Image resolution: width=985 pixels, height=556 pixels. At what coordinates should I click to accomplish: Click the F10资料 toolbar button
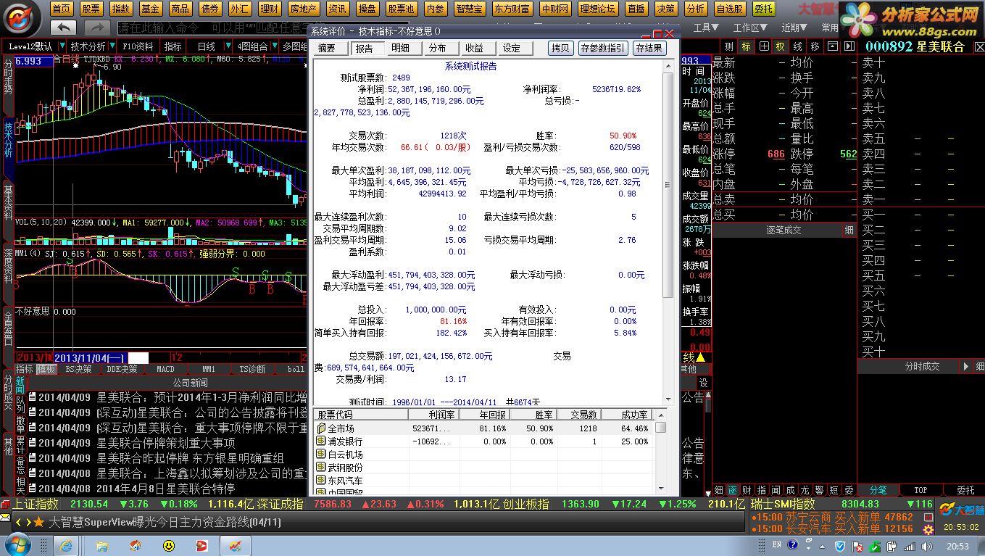click(138, 46)
